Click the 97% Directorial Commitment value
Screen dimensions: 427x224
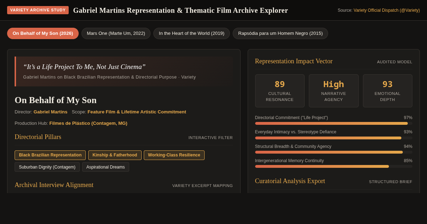coord(408,118)
